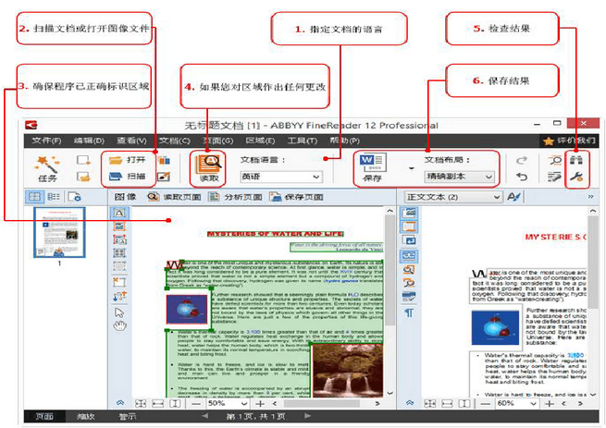Select the delete area tool
The height and width of the screenshot is (428, 606).
pyautogui.click(x=119, y=282)
